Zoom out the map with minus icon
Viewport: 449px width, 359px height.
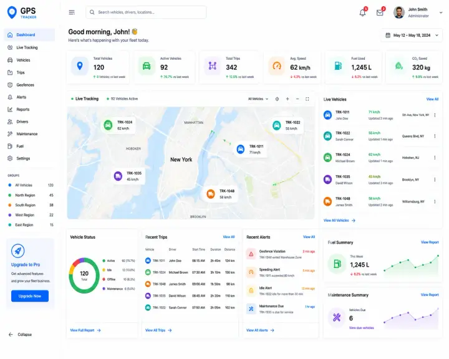pos(297,98)
